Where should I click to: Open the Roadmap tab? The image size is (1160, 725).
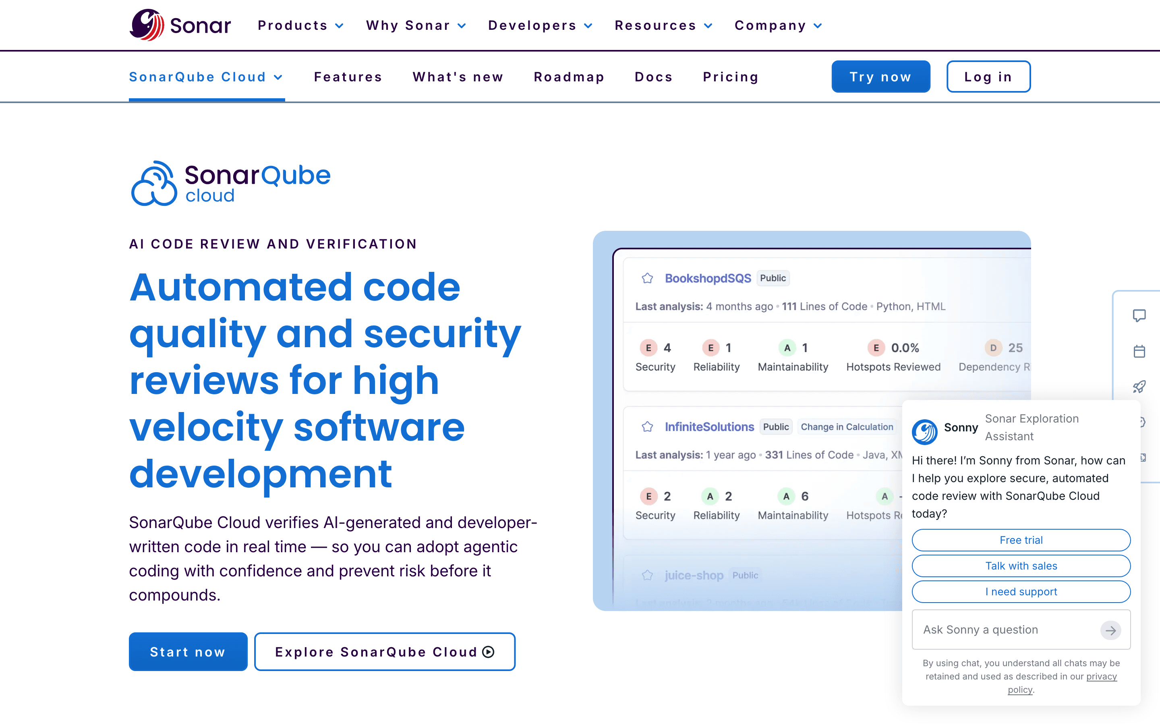[569, 77]
